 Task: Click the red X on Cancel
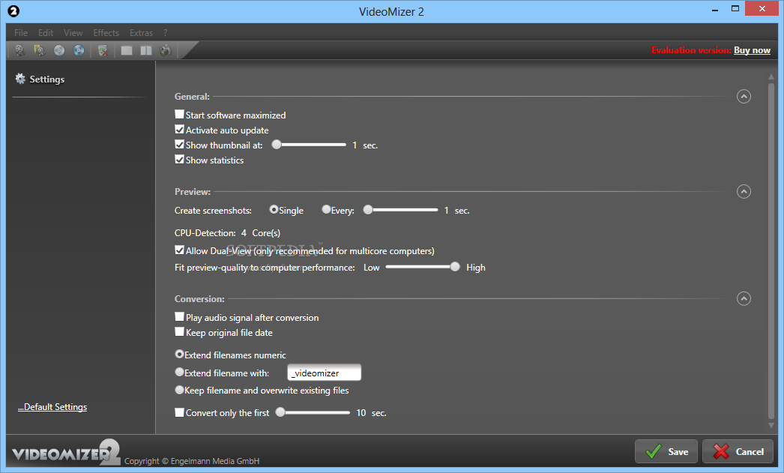[x=721, y=451]
